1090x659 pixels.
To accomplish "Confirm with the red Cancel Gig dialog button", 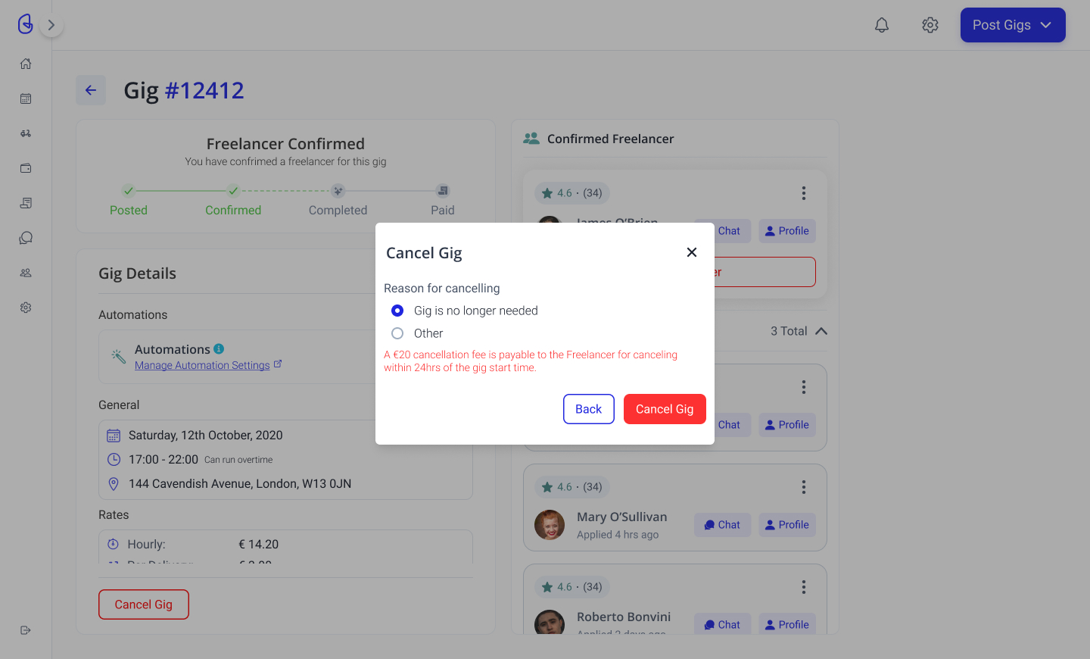I will (665, 409).
